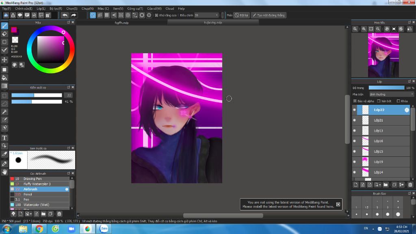The height and width of the screenshot is (234, 416).
Task: Enable the Khóa checkbox
Action: pos(398,101)
